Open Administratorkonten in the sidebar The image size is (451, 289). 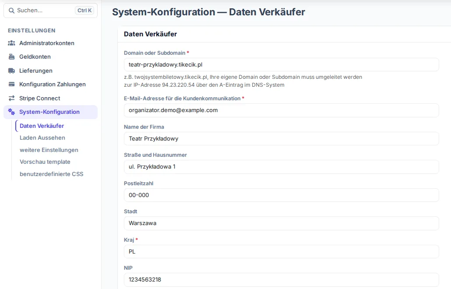click(51, 43)
